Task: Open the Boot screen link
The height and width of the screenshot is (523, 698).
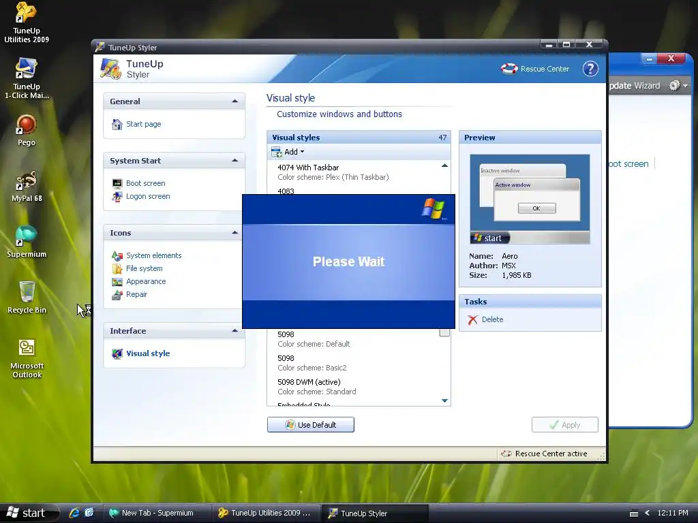Action: [146, 183]
